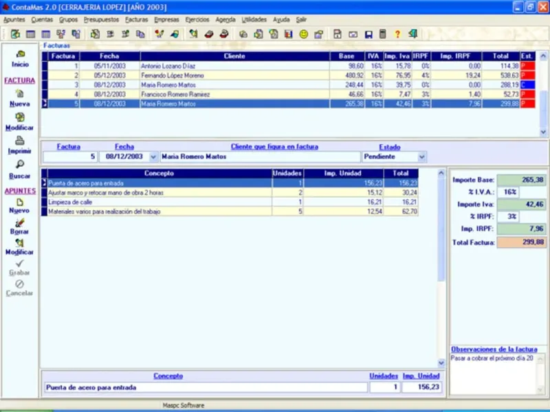Open the Presupuestos menu
The image size is (550, 412).
101,20
